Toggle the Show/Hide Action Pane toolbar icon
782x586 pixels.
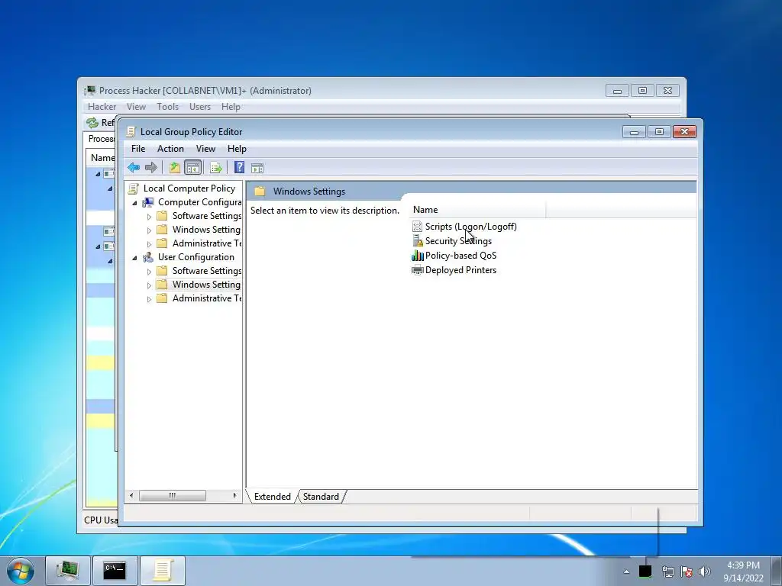coord(257,168)
